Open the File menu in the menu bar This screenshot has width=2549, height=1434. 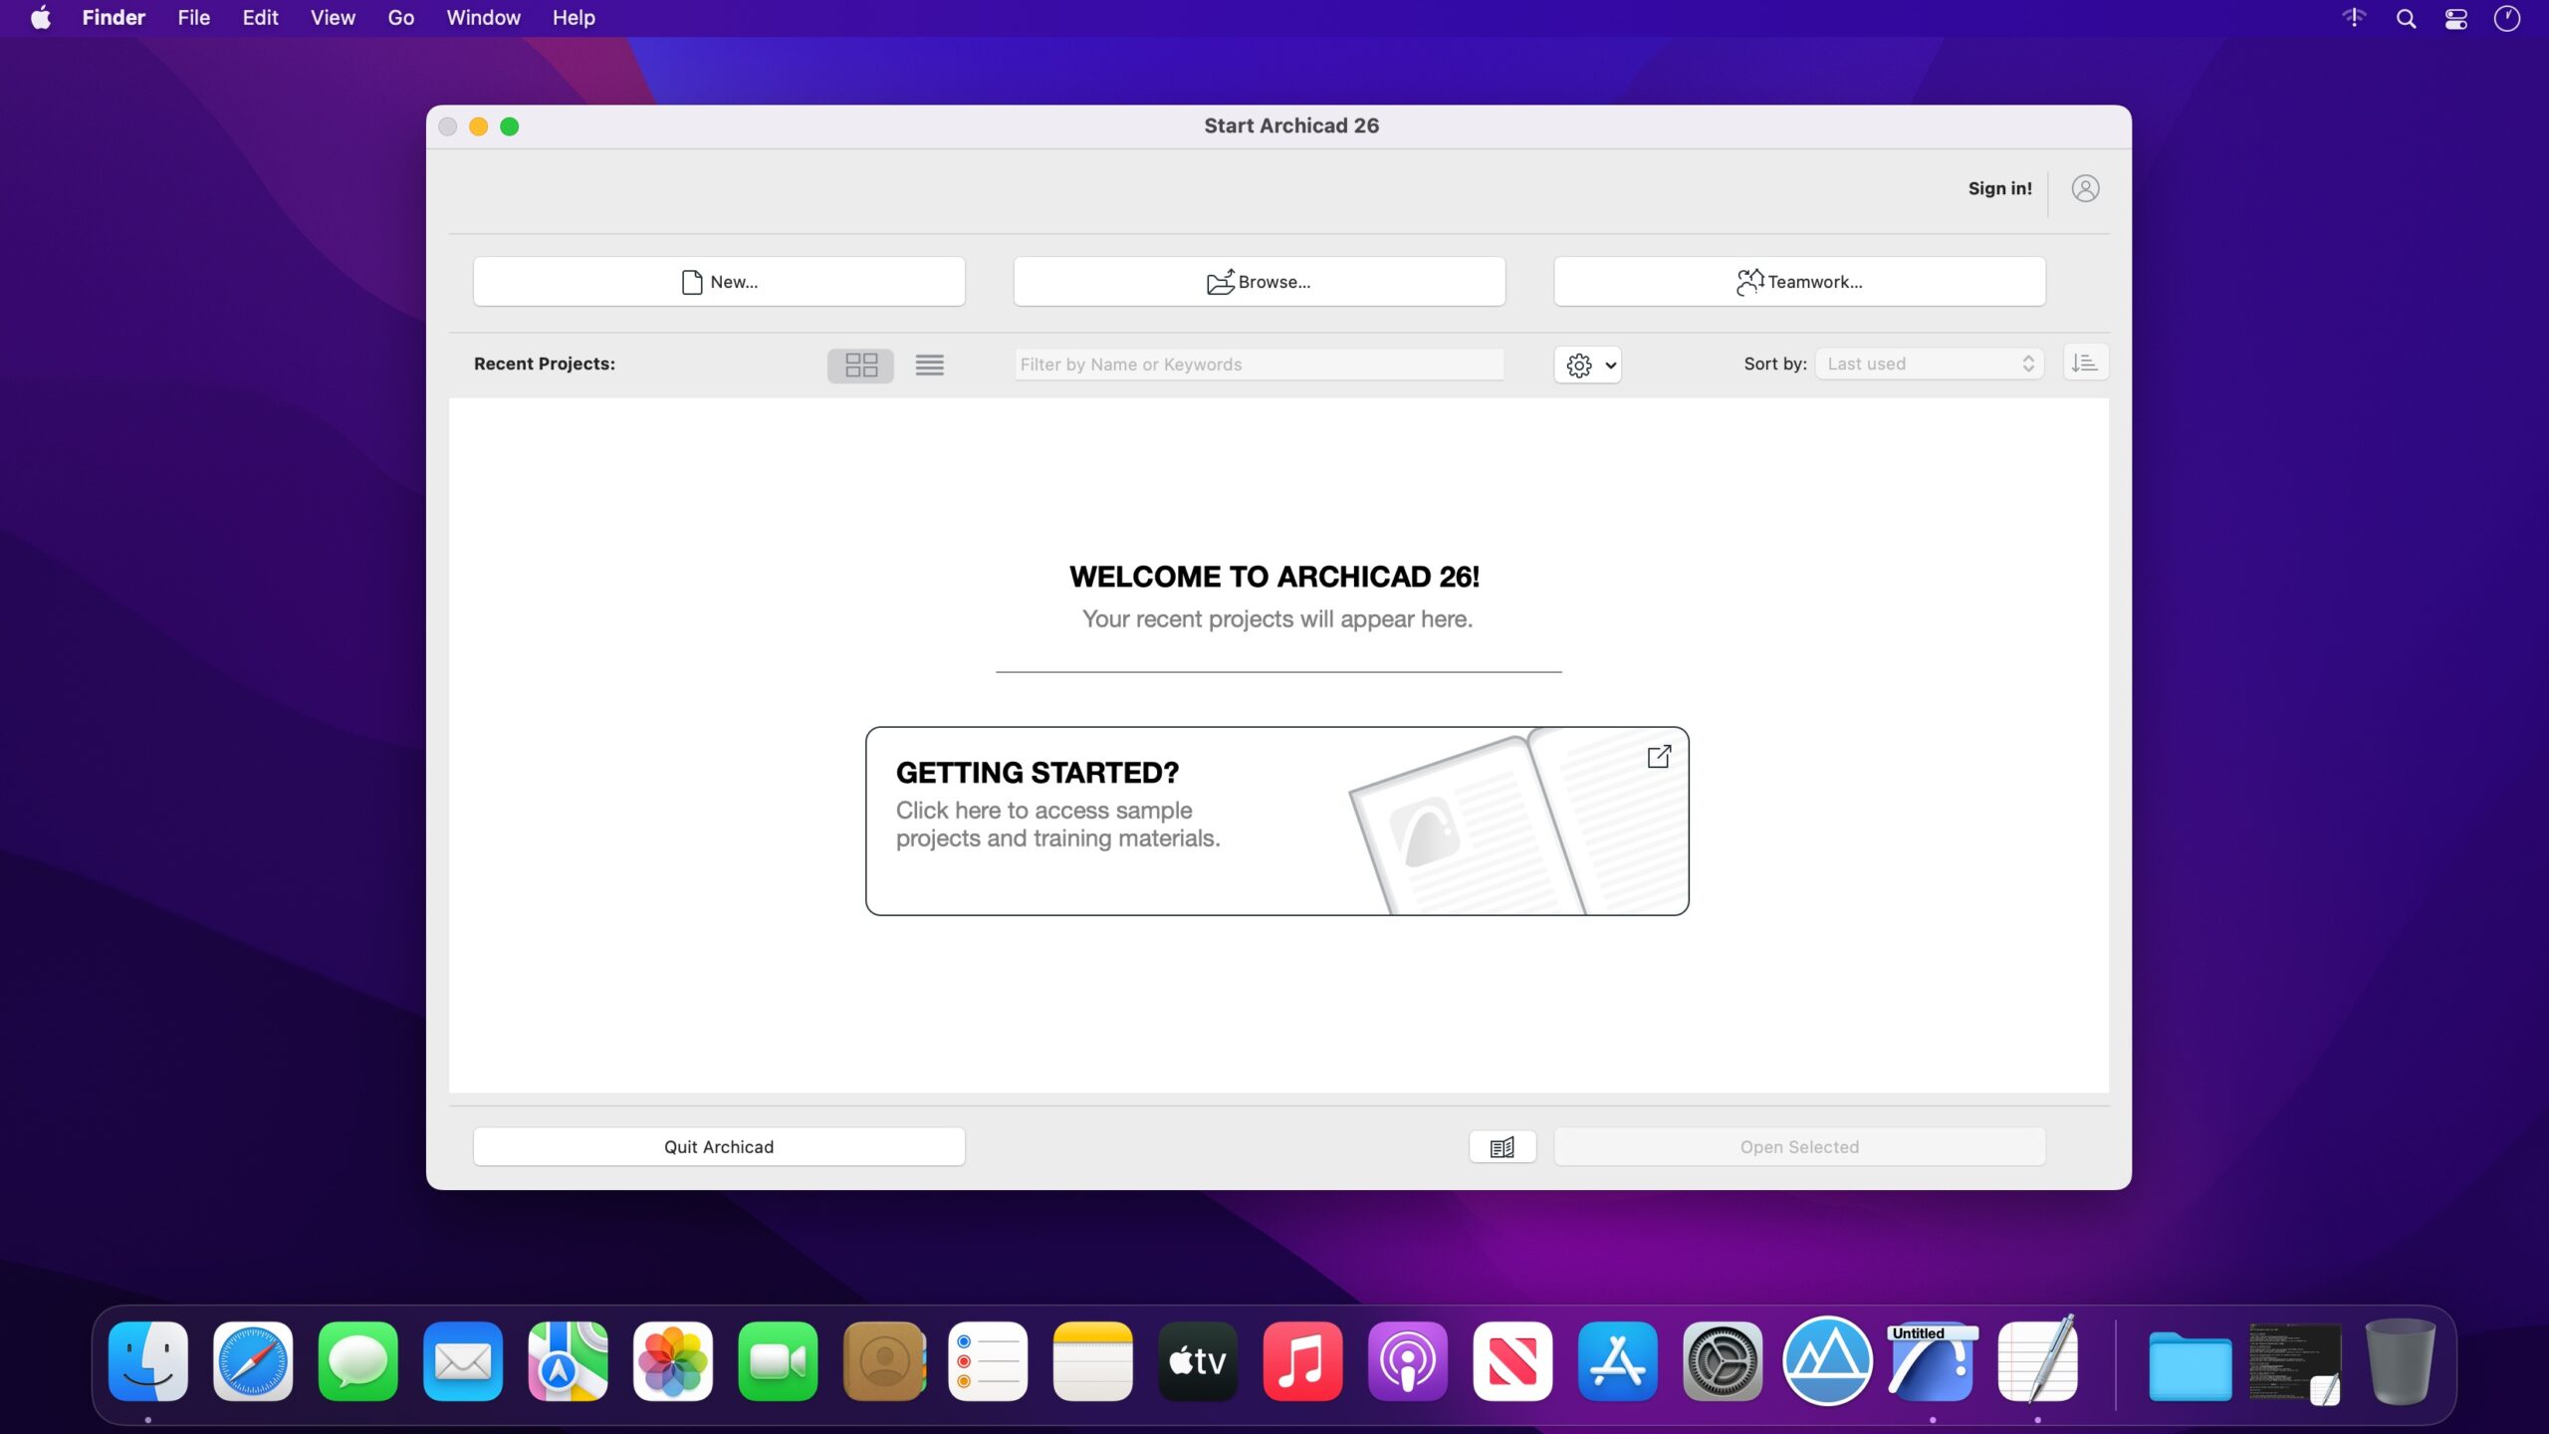click(x=193, y=18)
